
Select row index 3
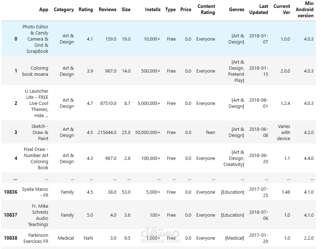point(16,132)
